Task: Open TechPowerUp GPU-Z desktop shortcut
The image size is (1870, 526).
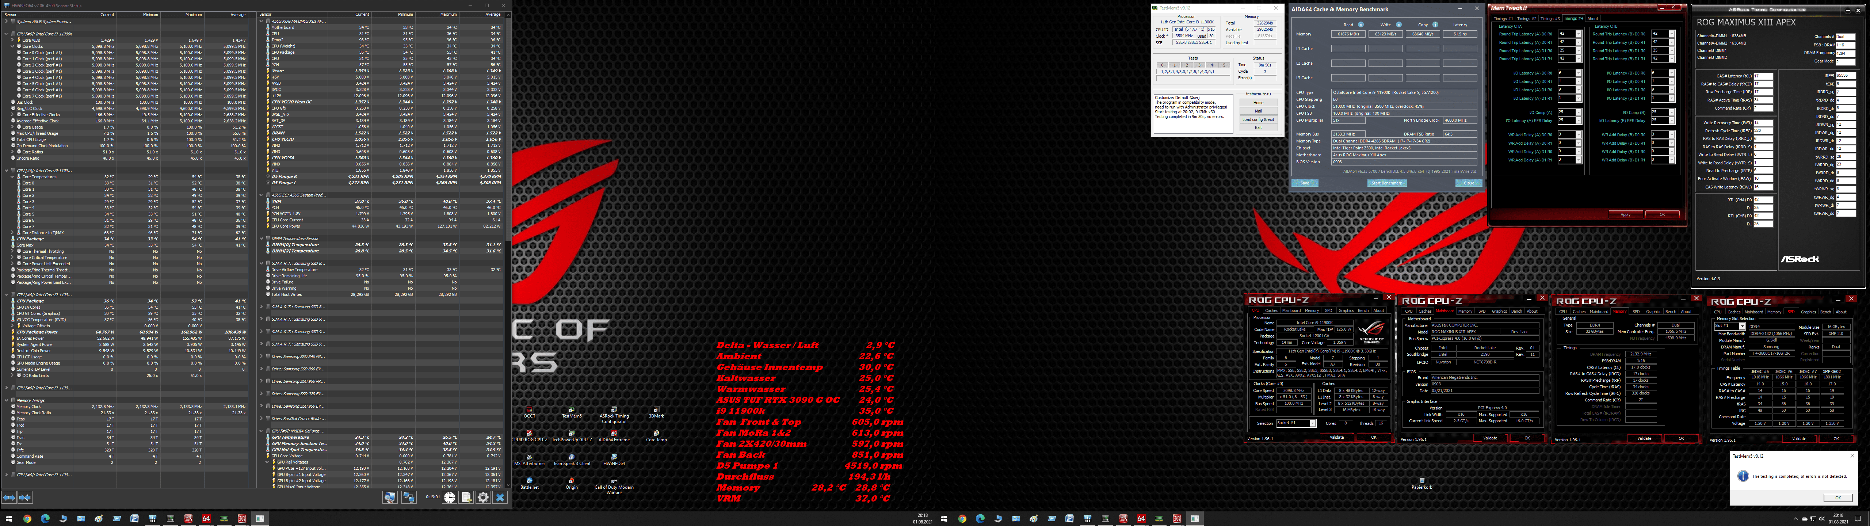Action: [x=572, y=435]
